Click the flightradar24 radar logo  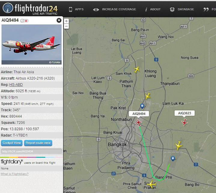(8, 8)
